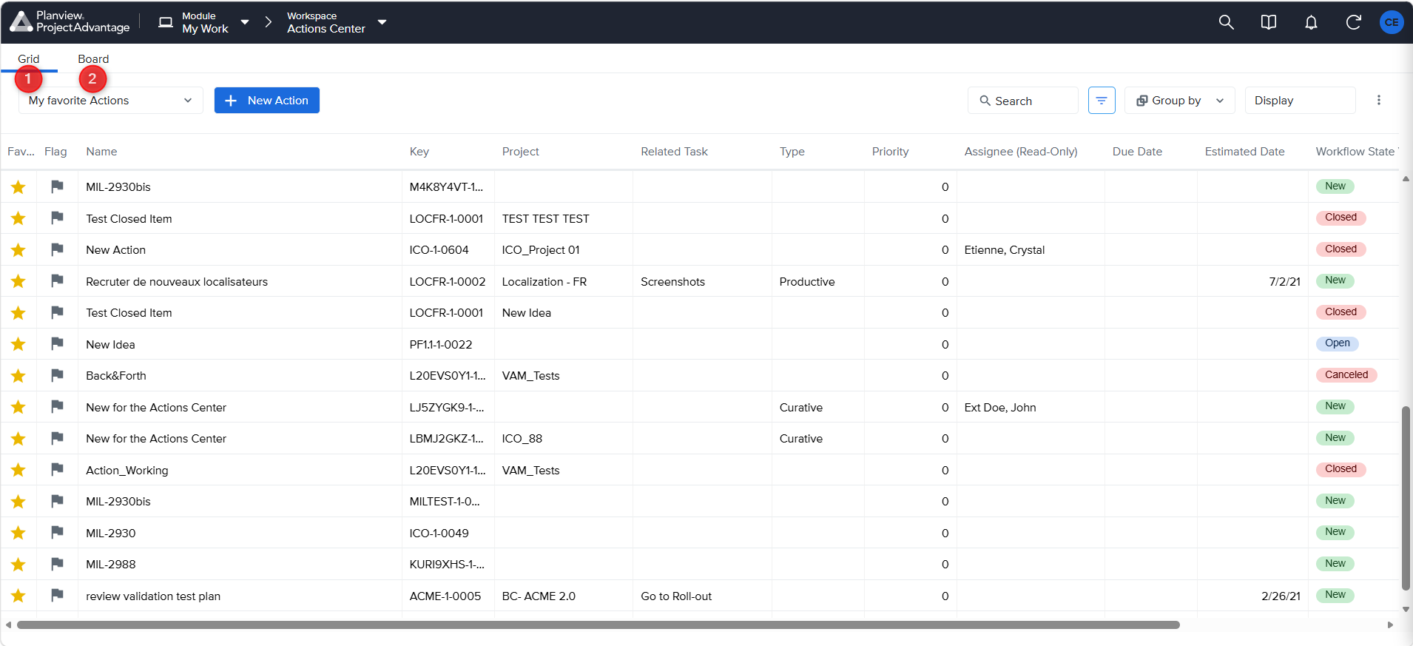Screen dimensions: 1413x646
Task: Click the filter icon next to Search
Action: (1102, 101)
